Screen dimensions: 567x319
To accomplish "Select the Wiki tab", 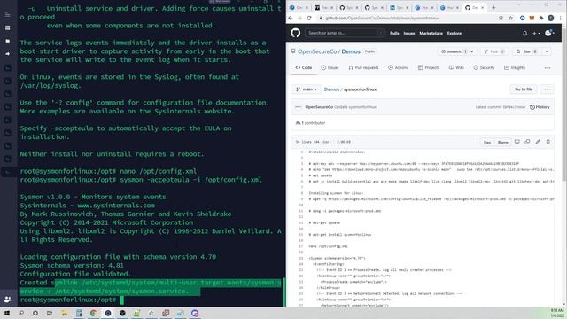I will (x=456, y=67).
